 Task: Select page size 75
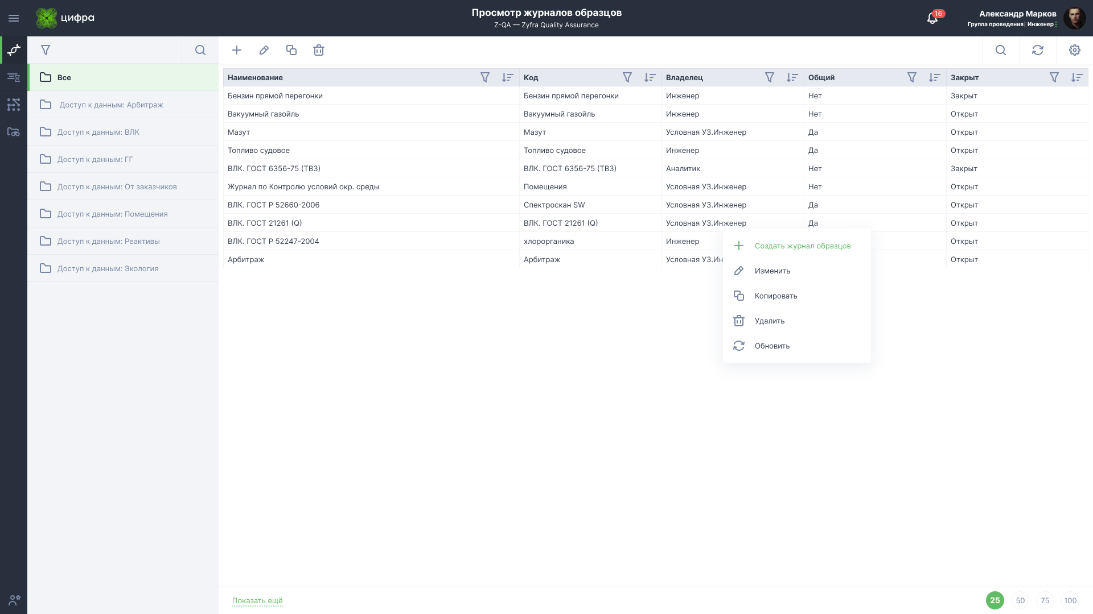point(1045,600)
